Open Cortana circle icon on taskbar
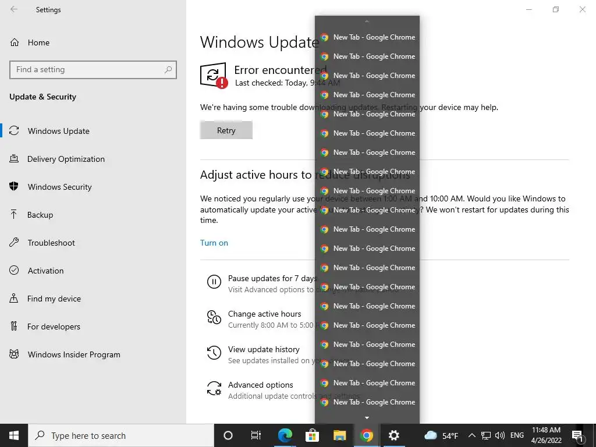Screen dimensions: 596x447 point(228,435)
